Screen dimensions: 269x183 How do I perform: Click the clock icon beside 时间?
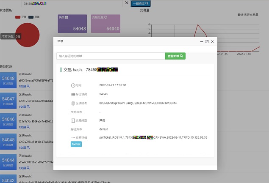73,85
